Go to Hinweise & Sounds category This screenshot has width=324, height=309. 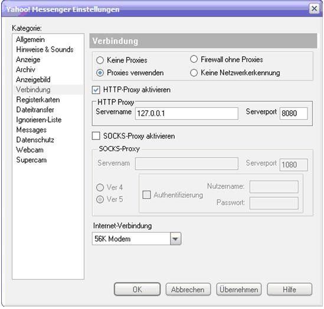coord(45,50)
